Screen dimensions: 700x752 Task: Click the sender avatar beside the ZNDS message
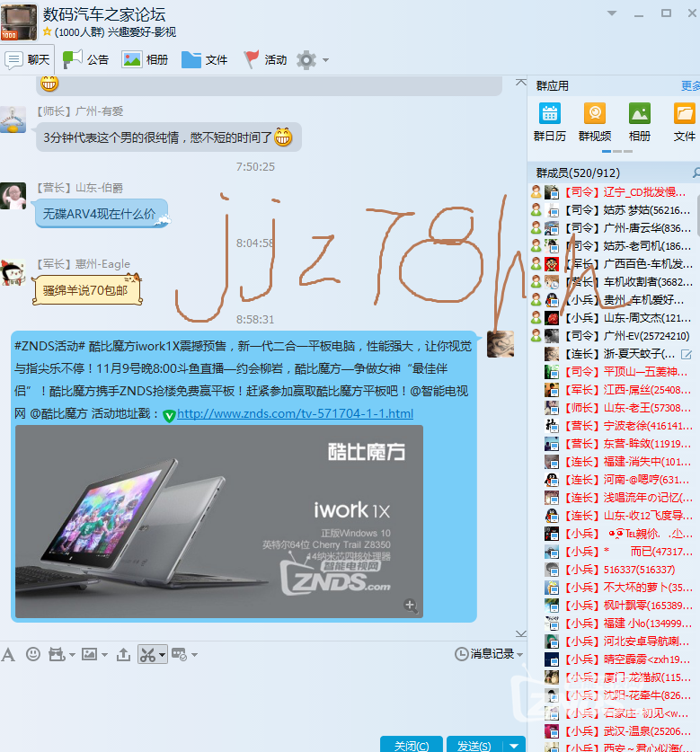[501, 344]
